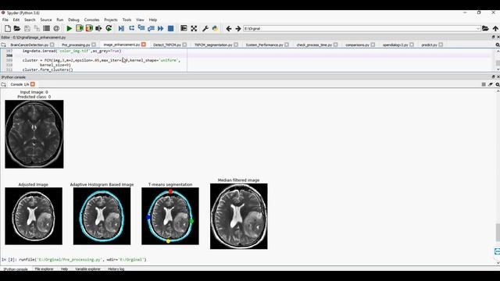Open the Edit menu
This screenshot has width=500, height=281.
(16, 20)
